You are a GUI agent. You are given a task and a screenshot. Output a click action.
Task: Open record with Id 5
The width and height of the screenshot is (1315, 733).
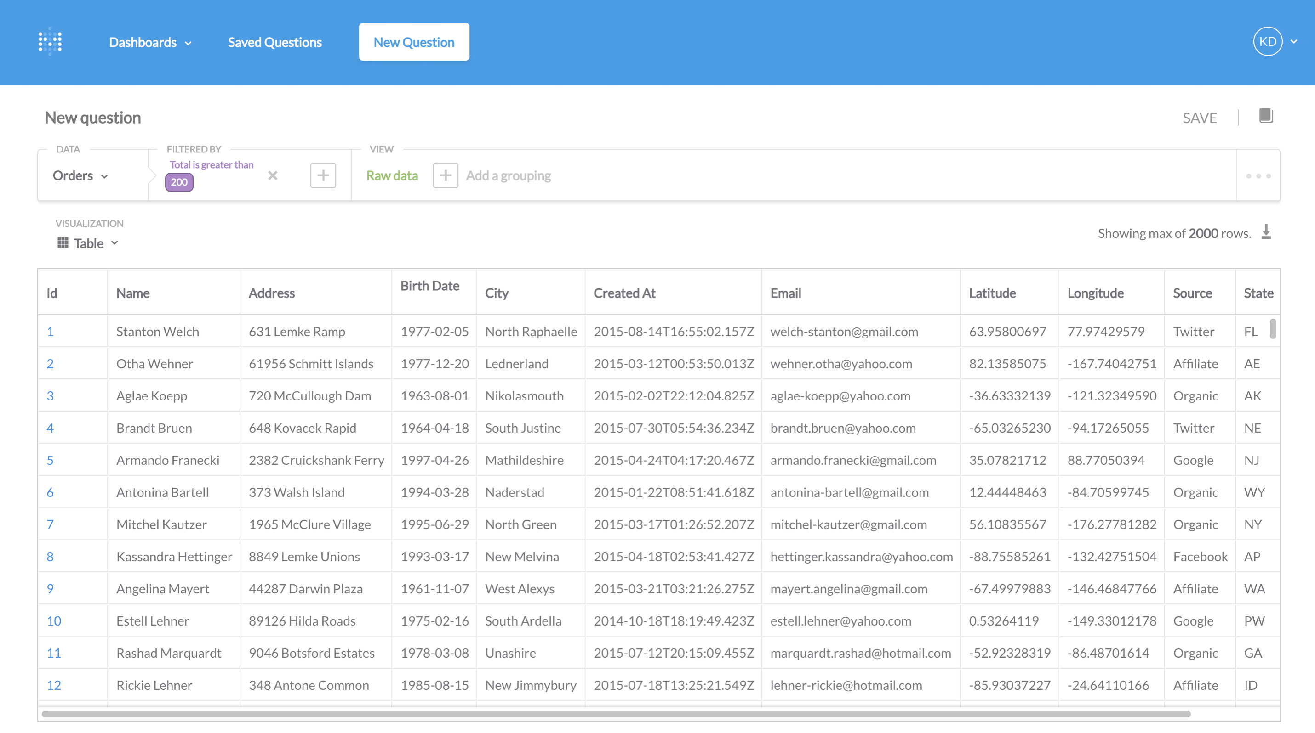[50, 460]
